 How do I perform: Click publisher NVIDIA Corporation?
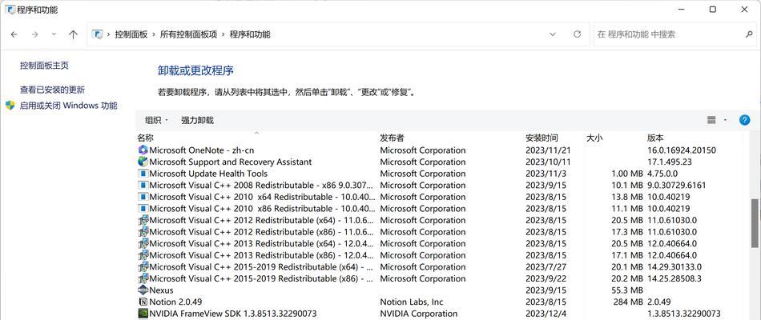[418, 314]
